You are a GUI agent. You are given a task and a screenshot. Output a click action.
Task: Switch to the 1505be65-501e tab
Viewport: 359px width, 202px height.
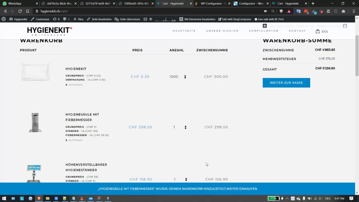click(x=135, y=4)
